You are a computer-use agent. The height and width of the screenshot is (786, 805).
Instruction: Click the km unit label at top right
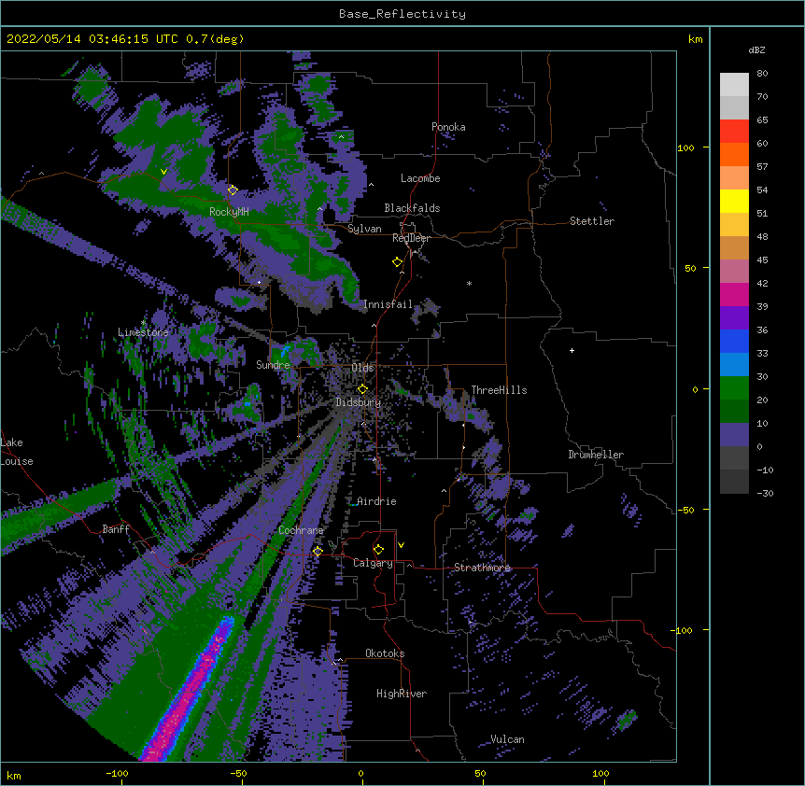(695, 39)
